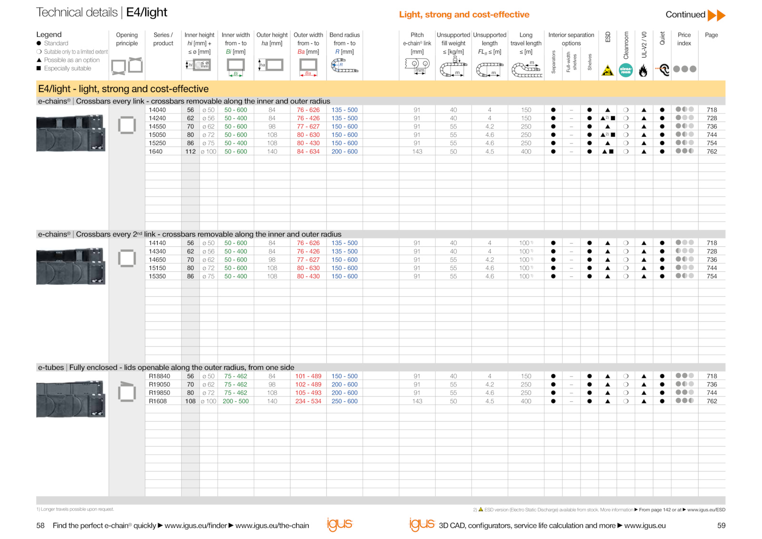Select series number 14650

[x=158, y=260]
